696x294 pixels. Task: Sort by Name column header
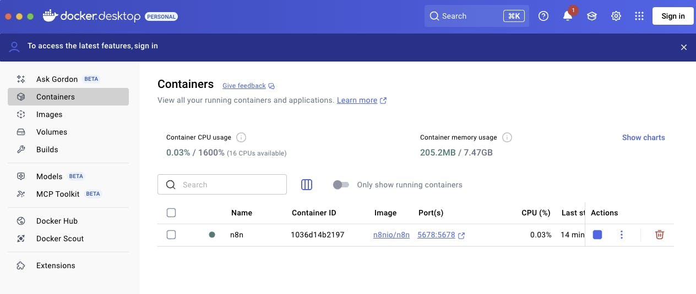click(x=242, y=213)
